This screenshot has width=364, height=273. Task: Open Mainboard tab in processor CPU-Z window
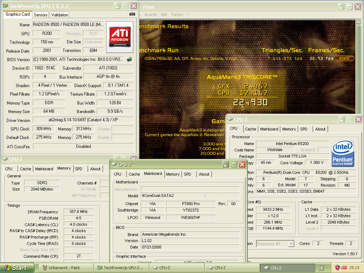(269, 129)
